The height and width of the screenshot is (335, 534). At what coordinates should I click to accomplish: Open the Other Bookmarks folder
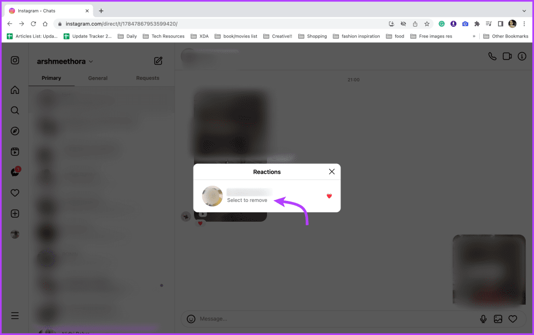(x=506, y=36)
